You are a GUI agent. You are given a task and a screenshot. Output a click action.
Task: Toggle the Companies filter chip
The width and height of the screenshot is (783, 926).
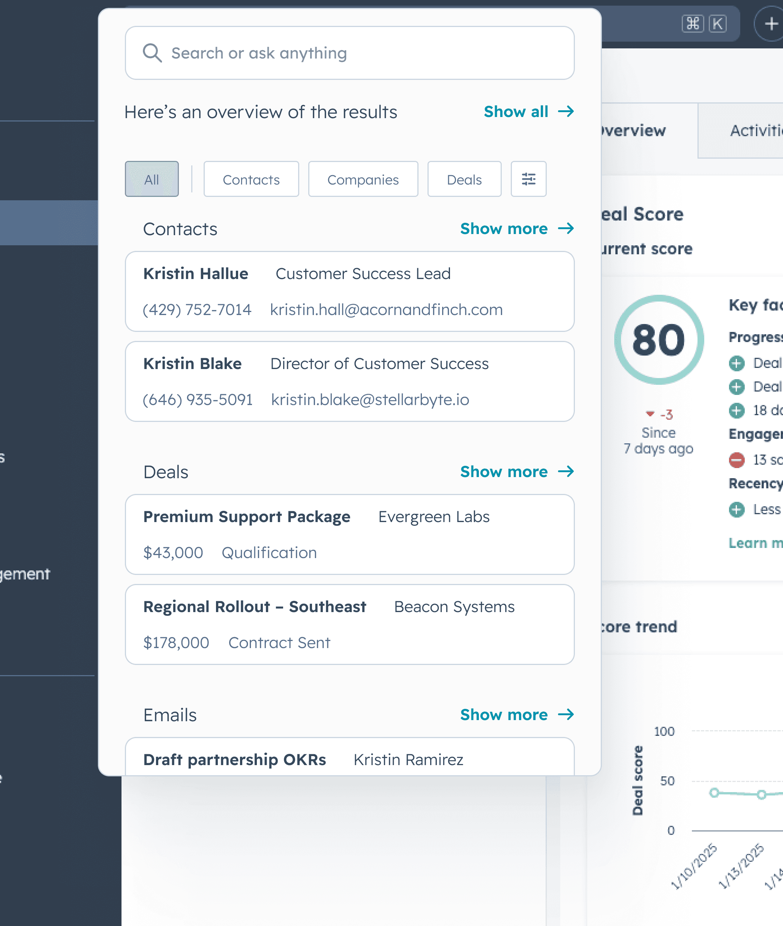point(363,179)
